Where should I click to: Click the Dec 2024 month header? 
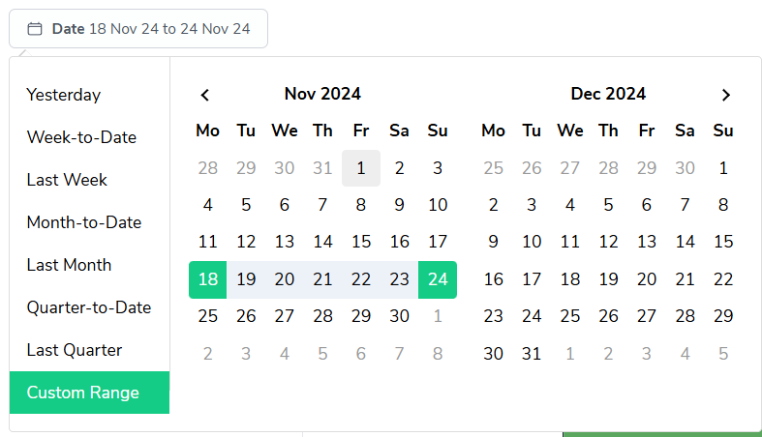click(x=608, y=94)
